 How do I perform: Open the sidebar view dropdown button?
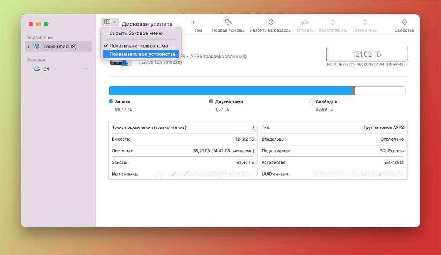tap(110, 22)
